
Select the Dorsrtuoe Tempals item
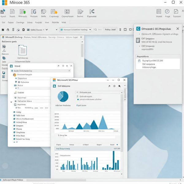pos(25,75)
